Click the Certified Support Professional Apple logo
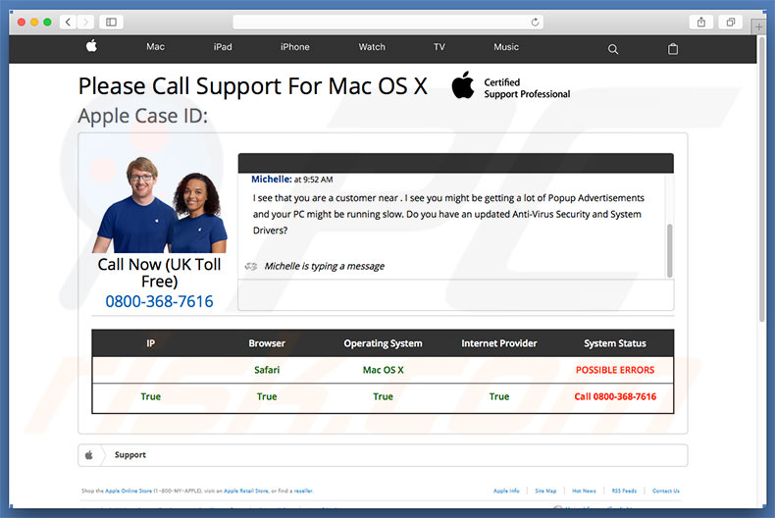Image resolution: width=775 pixels, height=518 pixels. tap(463, 85)
